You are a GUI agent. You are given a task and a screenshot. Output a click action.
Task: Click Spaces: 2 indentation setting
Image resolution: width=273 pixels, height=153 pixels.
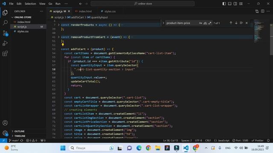tap(186, 141)
